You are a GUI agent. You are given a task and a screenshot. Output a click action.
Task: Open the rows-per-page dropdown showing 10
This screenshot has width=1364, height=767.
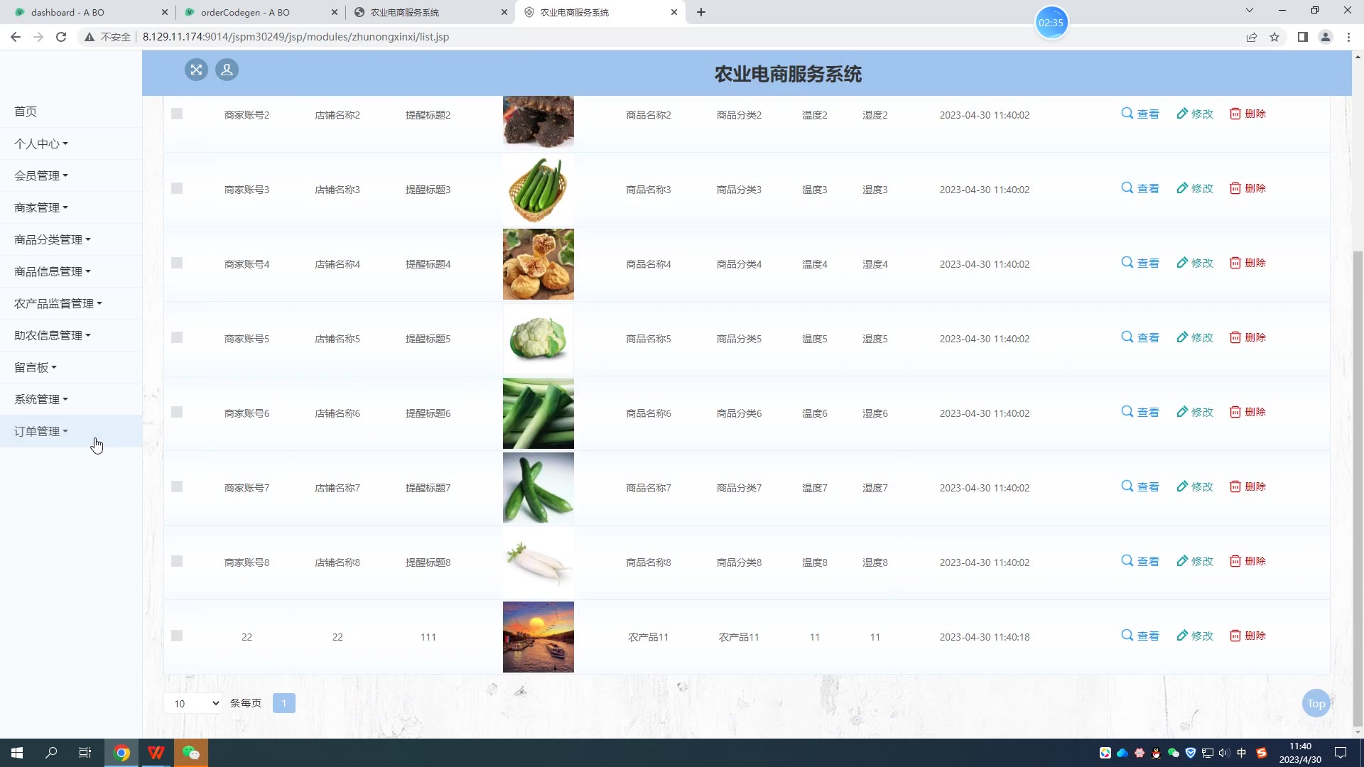[x=193, y=703]
